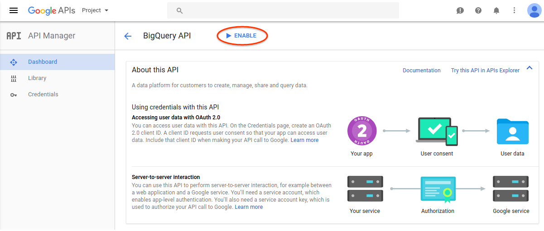Collapse the About this API panel
The image size is (544, 231).
coord(529,68)
